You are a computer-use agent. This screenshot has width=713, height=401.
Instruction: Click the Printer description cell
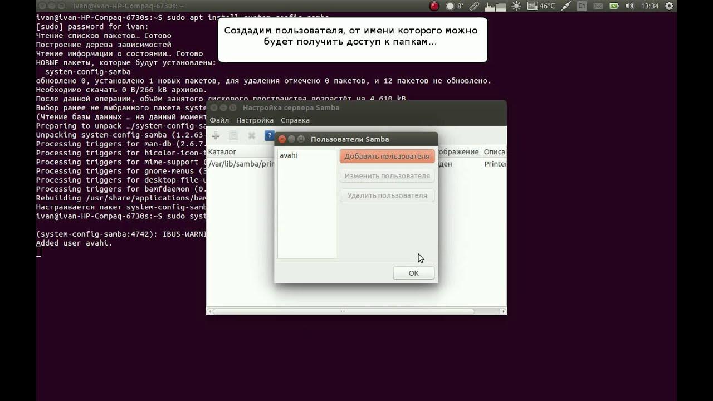click(x=495, y=164)
